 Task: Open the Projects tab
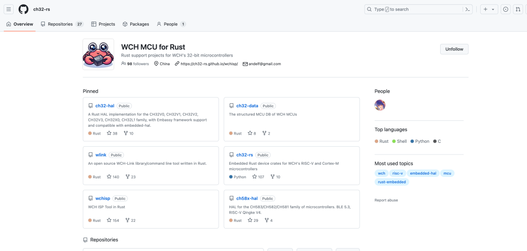coord(103,24)
